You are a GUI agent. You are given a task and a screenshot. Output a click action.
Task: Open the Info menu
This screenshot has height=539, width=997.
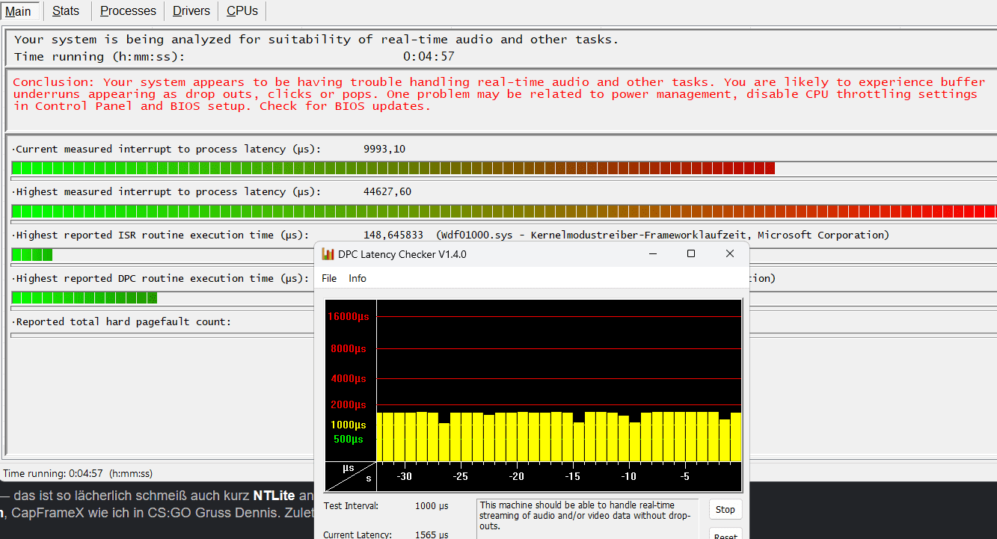click(358, 278)
